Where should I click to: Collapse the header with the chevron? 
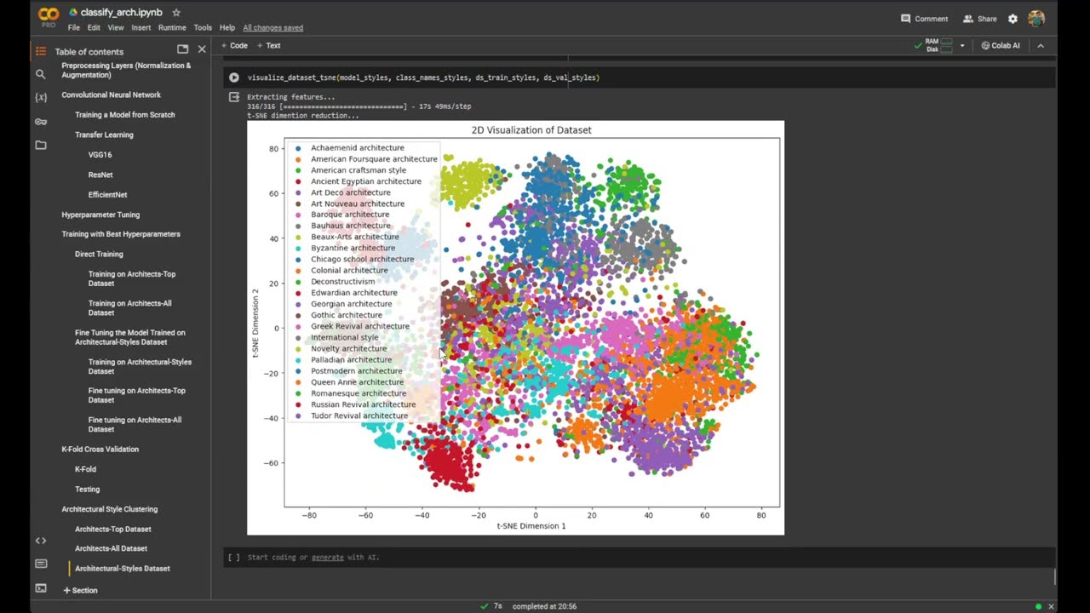(1041, 46)
